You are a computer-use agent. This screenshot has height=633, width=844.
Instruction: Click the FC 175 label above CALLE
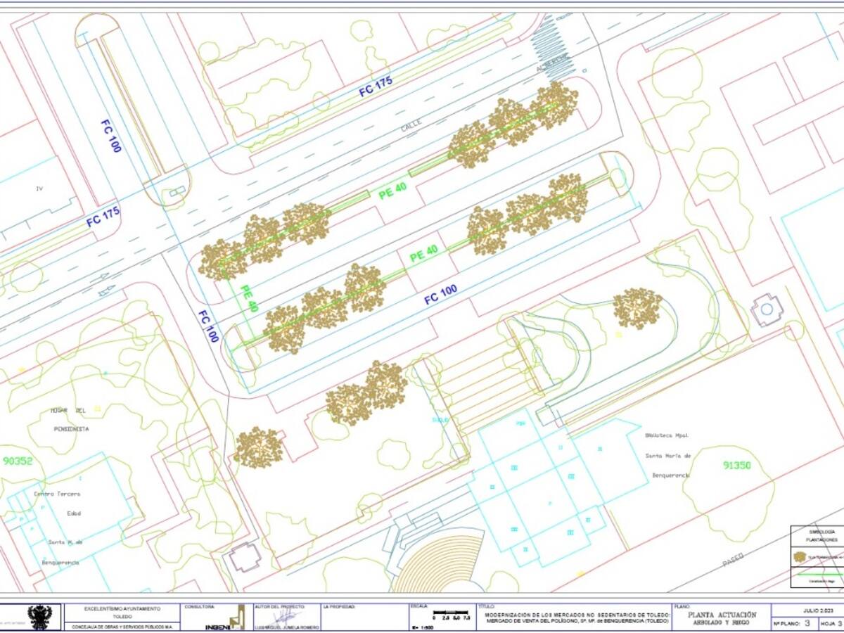(376, 87)
